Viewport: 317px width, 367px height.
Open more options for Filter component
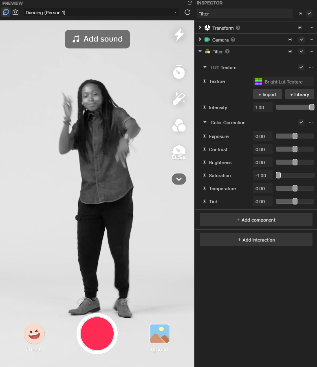pyautogui.click(x=311, y=51)
